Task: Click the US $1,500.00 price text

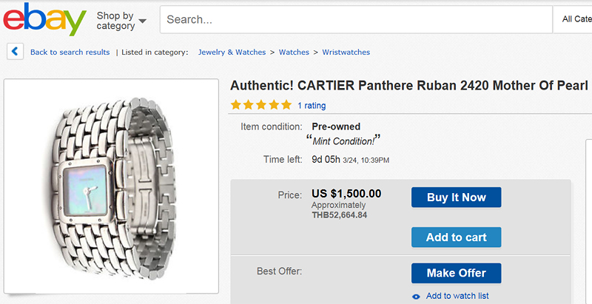Action: tap(346, 194)
